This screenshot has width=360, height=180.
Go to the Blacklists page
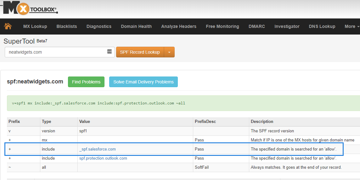coord(67,27)
